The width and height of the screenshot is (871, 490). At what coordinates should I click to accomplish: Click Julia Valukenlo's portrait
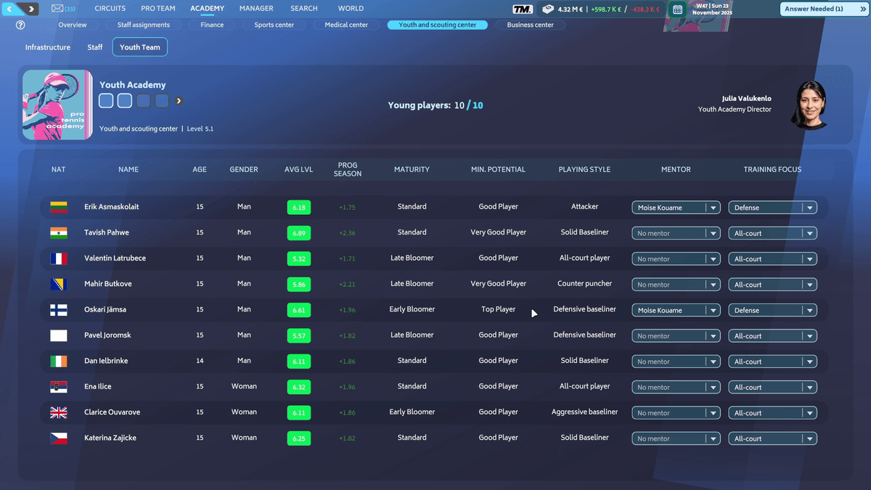pos(809,104)
